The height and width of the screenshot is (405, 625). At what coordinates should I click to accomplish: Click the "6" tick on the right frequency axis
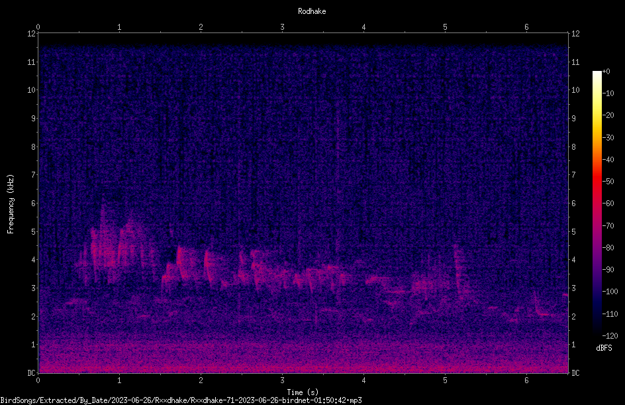[573, 203]
